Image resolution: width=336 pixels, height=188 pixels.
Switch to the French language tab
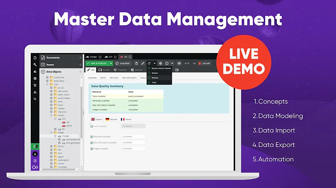[126, 119]
